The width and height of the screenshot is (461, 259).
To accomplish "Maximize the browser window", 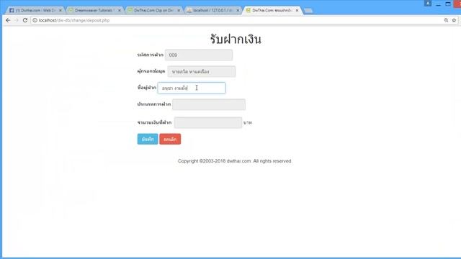I will coord(448,4).
